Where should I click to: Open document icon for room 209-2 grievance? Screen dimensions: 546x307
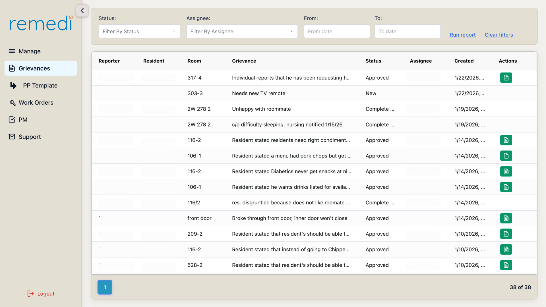click(x=506, y=234)
